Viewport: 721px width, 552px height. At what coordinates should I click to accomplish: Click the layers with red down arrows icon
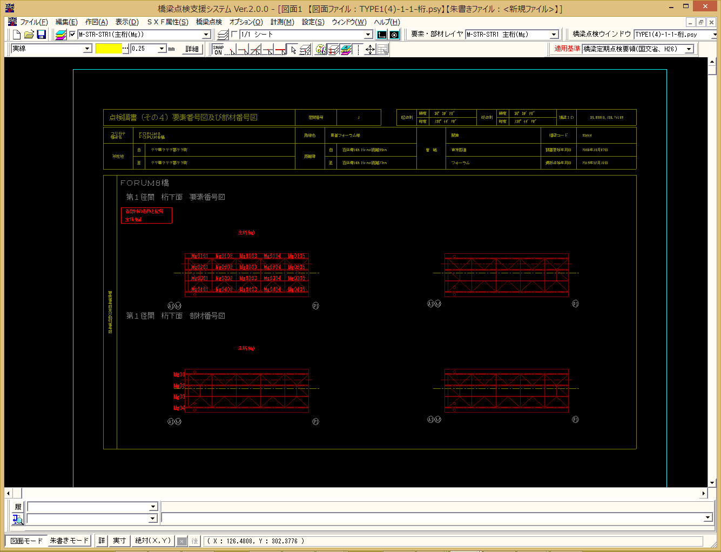coord(333,50)
